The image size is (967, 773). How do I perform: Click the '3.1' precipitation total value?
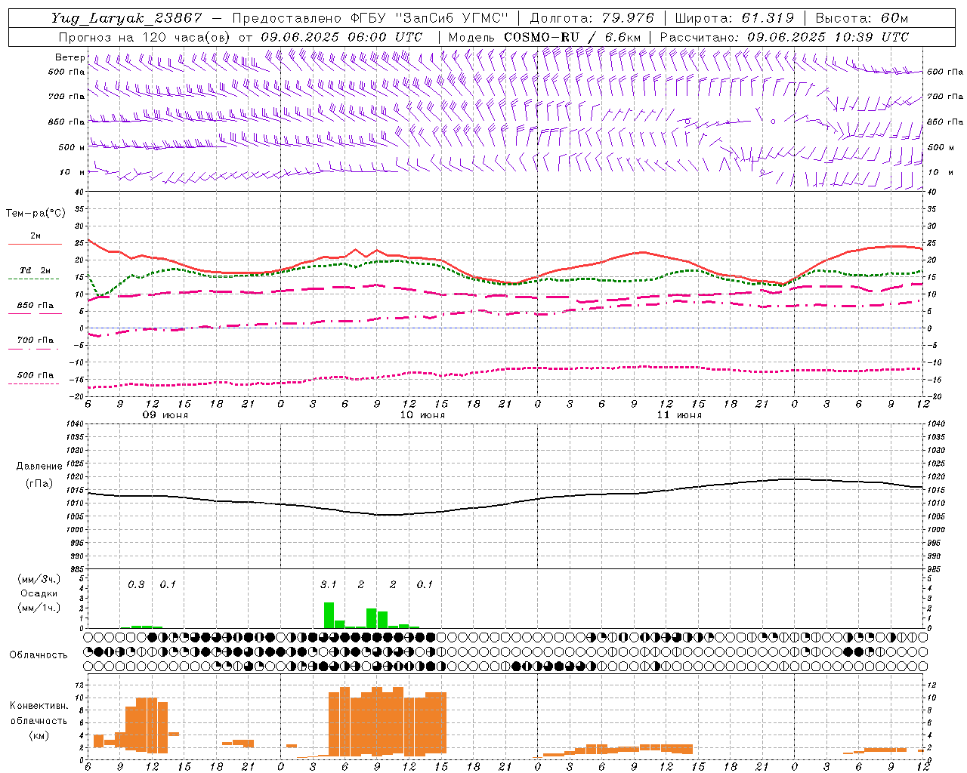329,584
